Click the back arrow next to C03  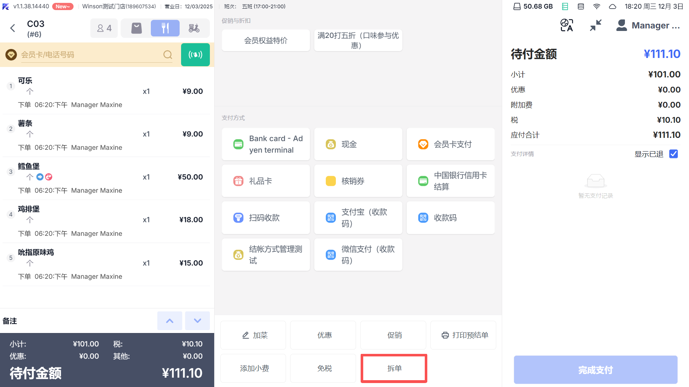(13, 28)
